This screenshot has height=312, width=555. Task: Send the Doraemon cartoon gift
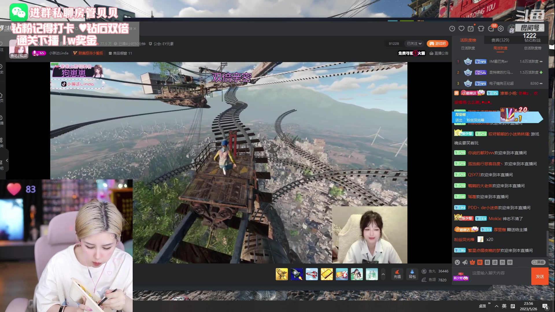pyautogui.click(x=342, y=274)
